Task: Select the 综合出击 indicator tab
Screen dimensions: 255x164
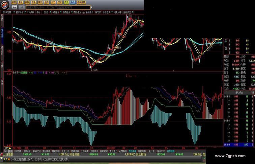Action: tap(161, 151)
